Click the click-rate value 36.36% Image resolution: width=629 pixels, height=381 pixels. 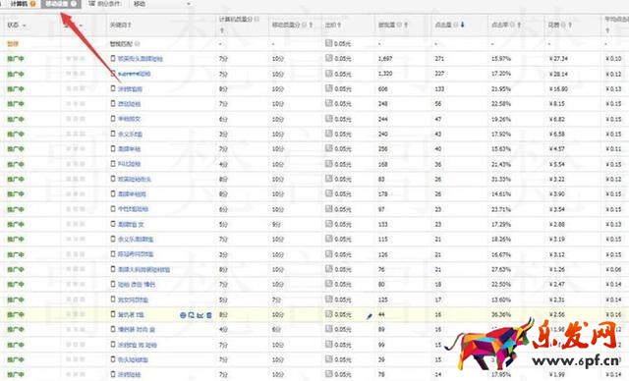[x=501, y=315]
